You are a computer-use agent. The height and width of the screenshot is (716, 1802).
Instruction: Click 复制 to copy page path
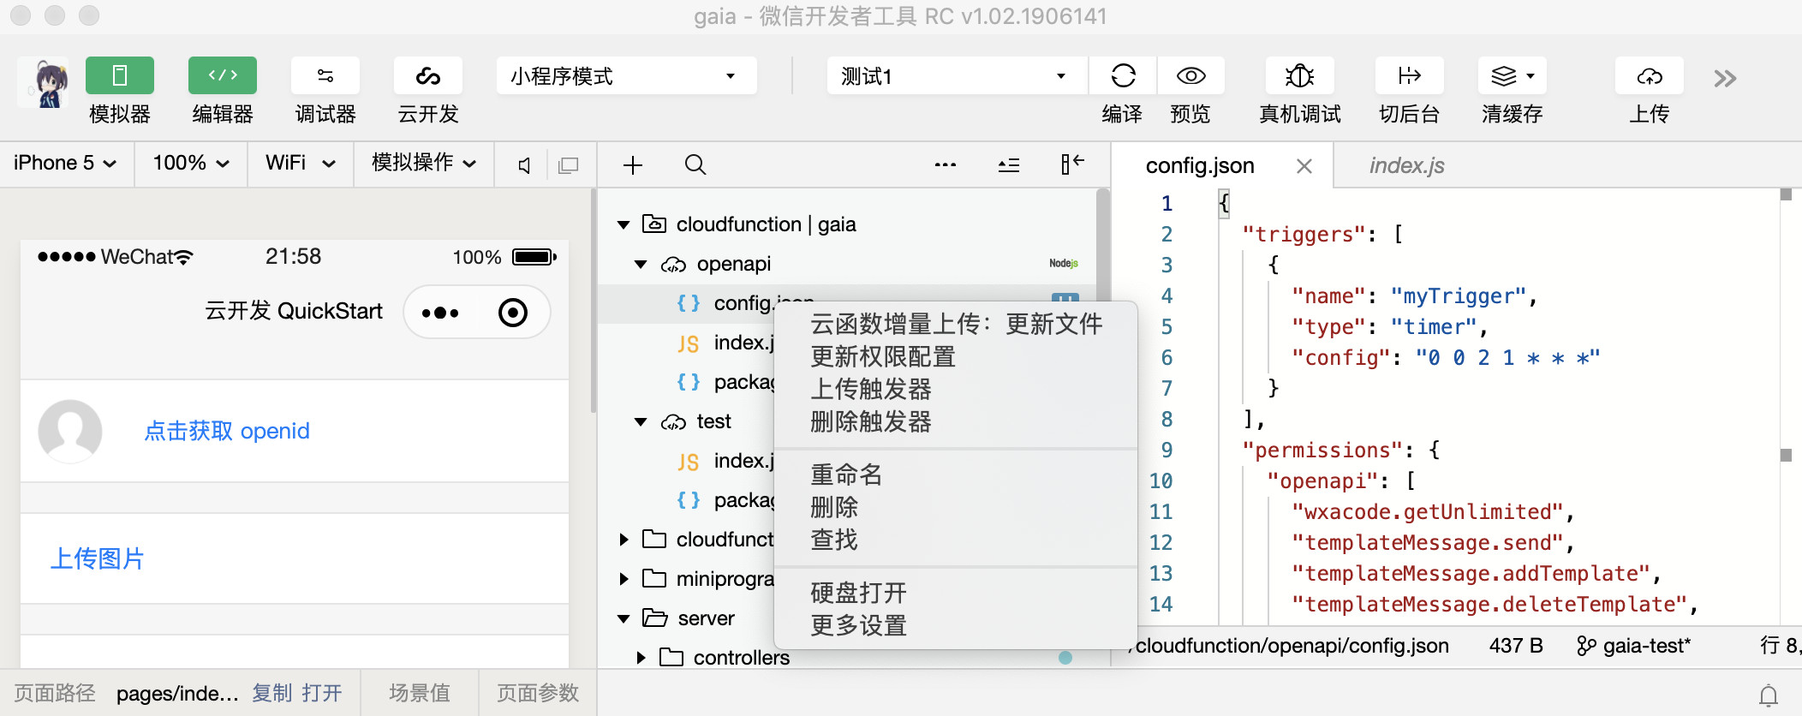coord(272,693)
